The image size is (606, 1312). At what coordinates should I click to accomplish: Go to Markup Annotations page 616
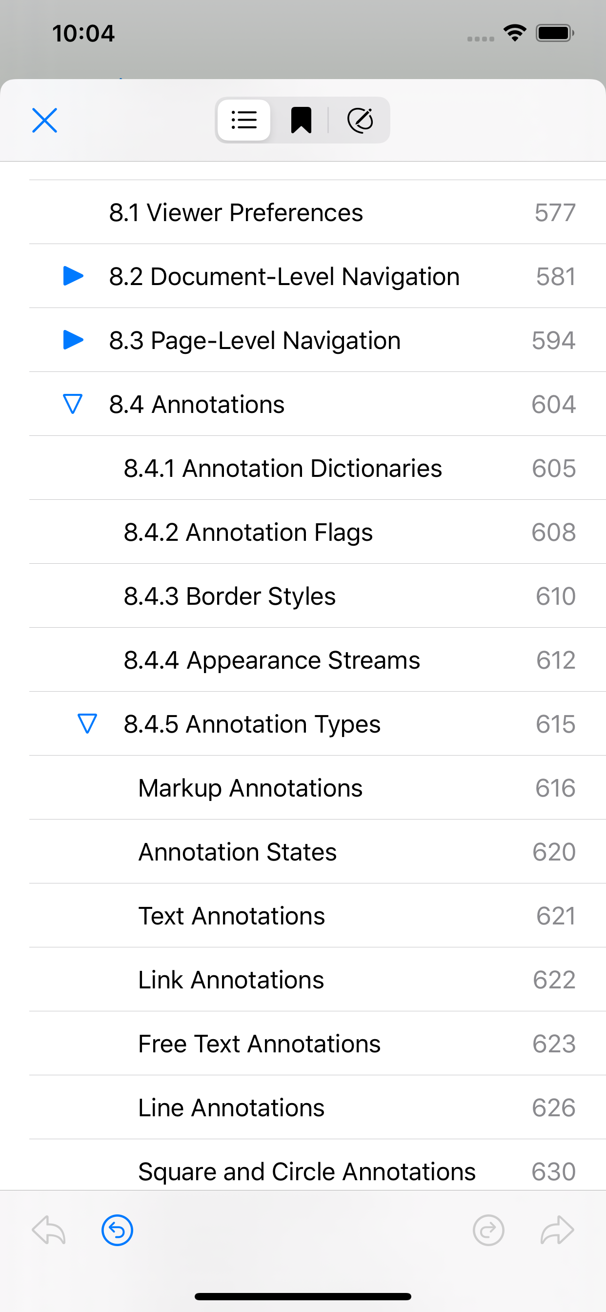pyautogui.click(x=317, y=787)
